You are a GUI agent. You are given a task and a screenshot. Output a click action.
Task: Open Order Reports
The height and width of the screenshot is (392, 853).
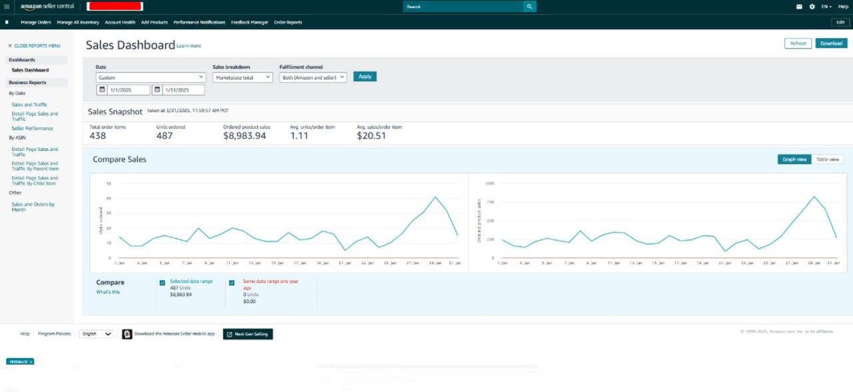click(288, 22)
